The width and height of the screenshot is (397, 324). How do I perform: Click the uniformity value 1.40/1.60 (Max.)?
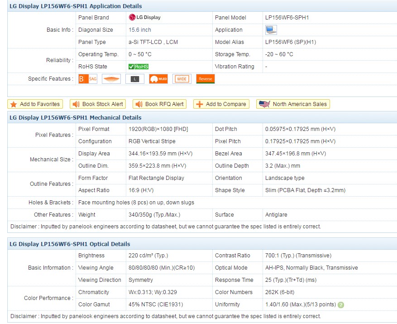coord(301,305)
